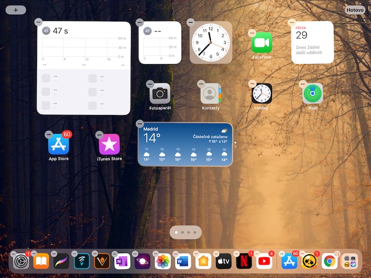This screenshot has width=371, height=278.
Task: Open the Home app in dock
Action: [x=203, y=261]
